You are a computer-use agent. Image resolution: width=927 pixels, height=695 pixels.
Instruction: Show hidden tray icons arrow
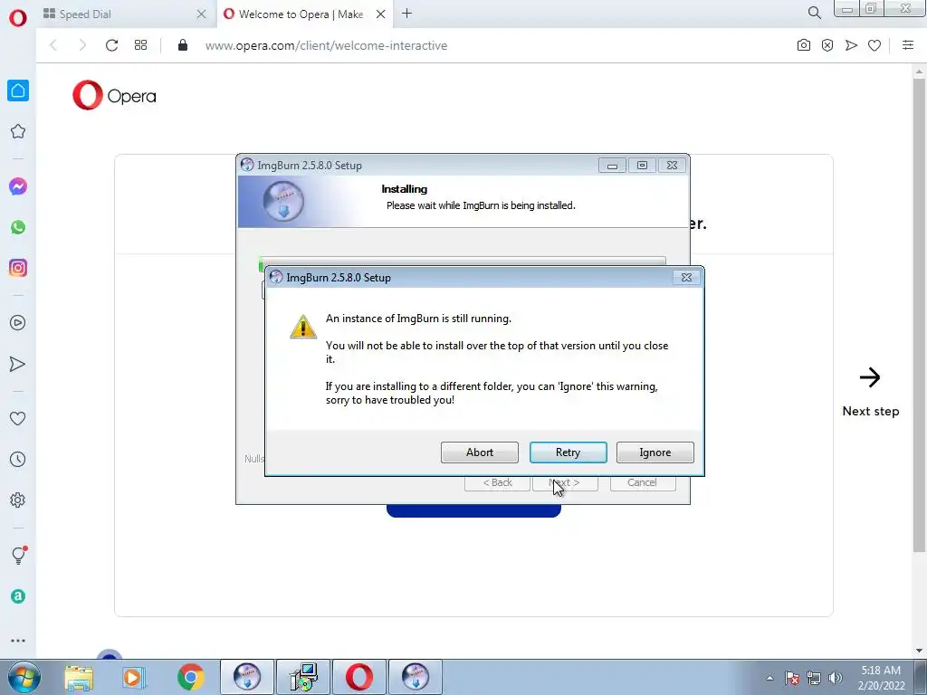pyautogui.click(x=769, y=678)
